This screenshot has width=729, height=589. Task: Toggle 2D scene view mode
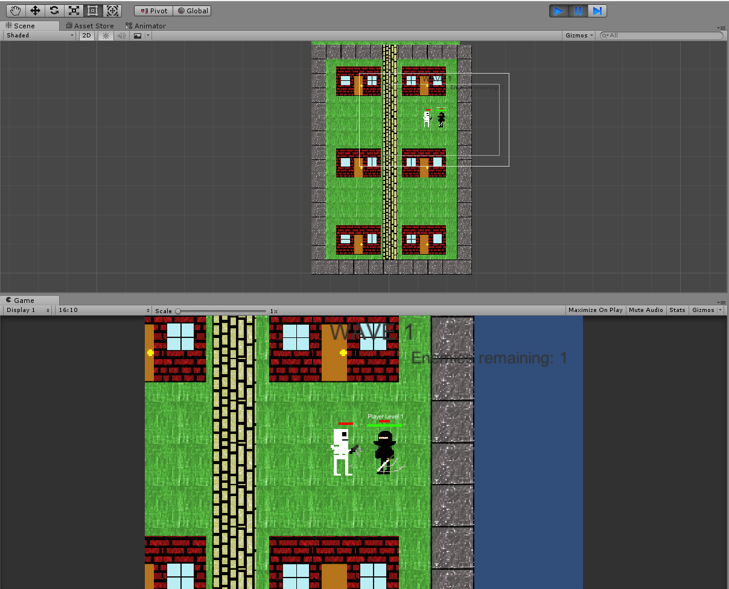coord(86,36)
